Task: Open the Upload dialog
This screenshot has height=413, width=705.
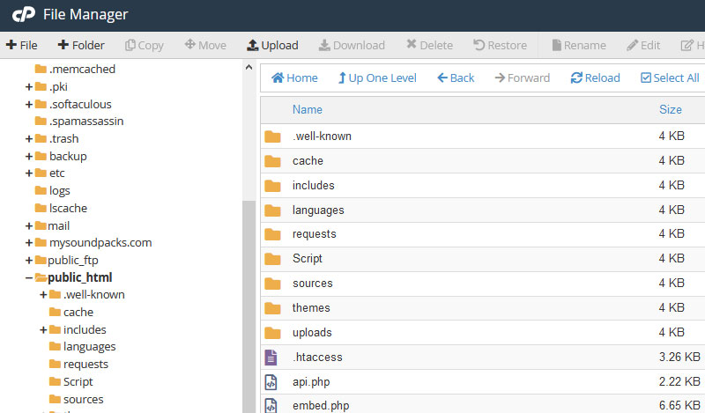Action: 272,45
